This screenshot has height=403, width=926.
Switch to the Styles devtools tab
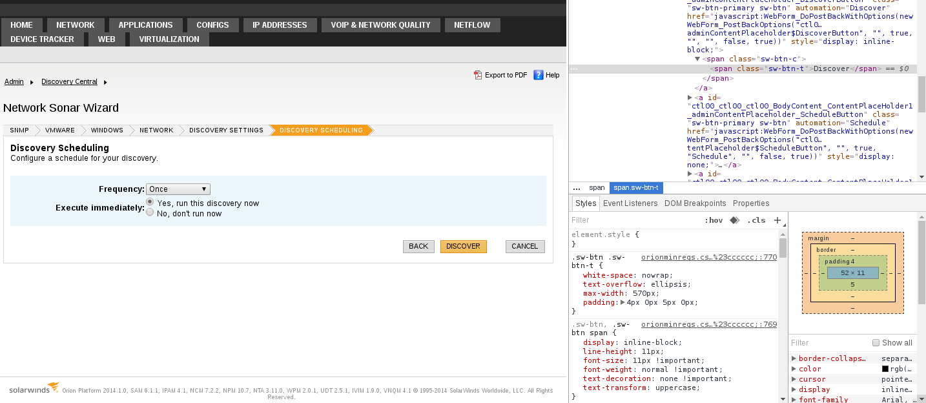click(586, 203)
